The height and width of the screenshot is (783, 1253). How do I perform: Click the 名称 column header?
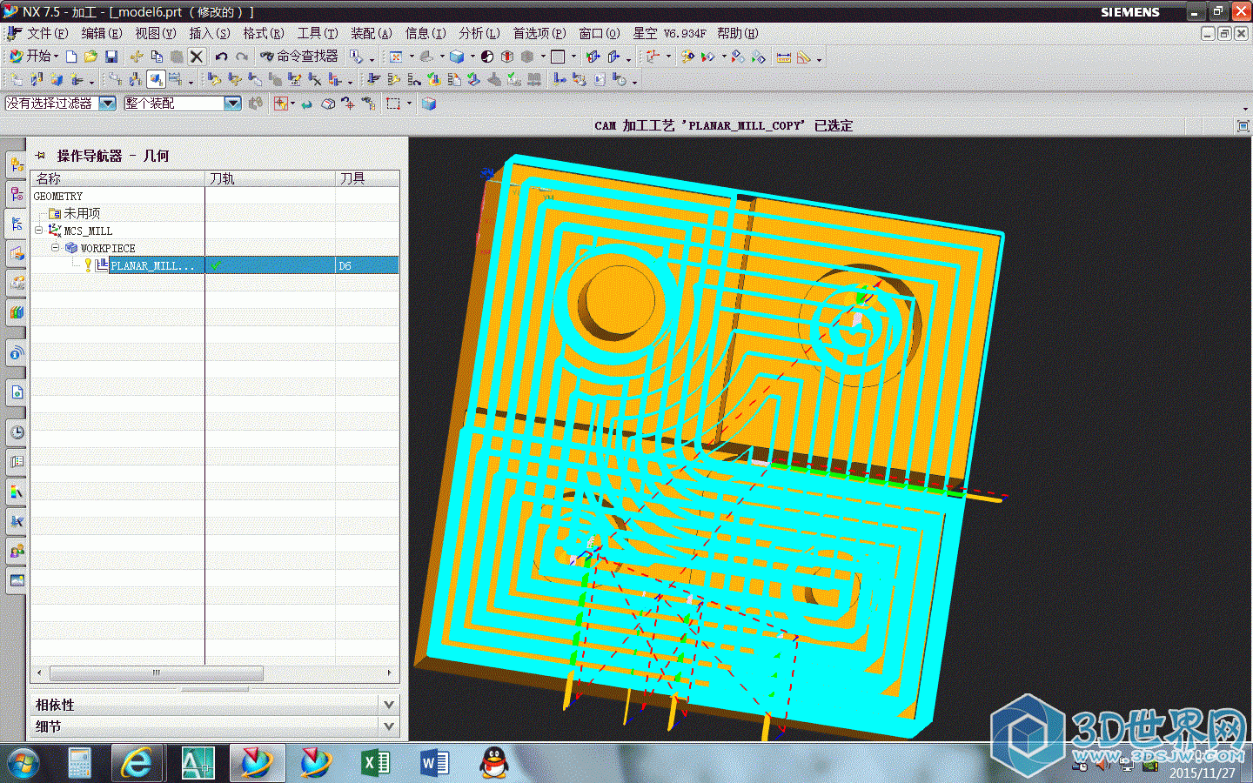click(118, 178)
